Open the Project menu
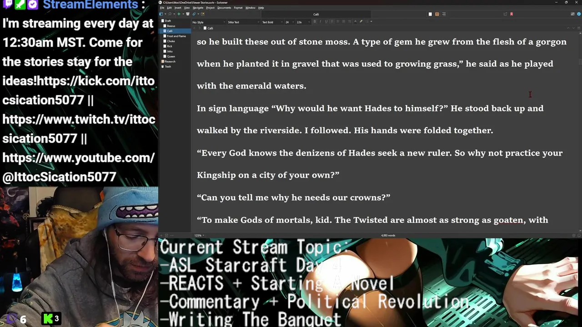 point(210,8)
